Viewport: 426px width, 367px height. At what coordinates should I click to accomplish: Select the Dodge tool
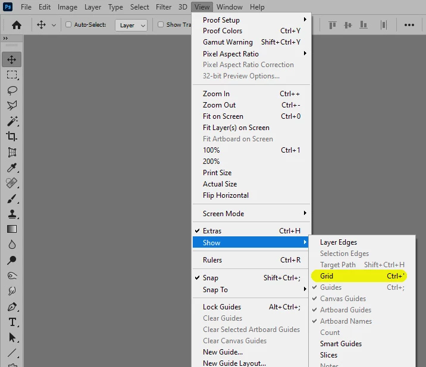[x=12, y=260]
